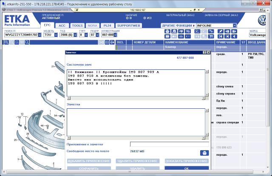Viewport: 272px width, 176px height.
Task: Click the ПОИСК FI VIN input field
Action: (x=21, y=35)
